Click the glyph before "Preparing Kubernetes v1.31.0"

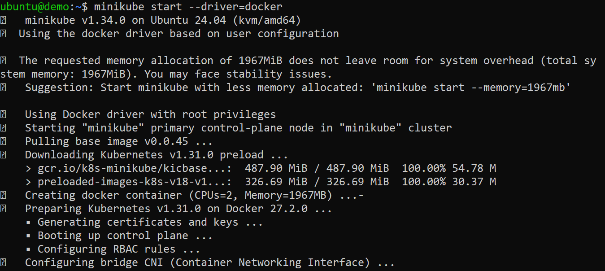coord(3,209)
